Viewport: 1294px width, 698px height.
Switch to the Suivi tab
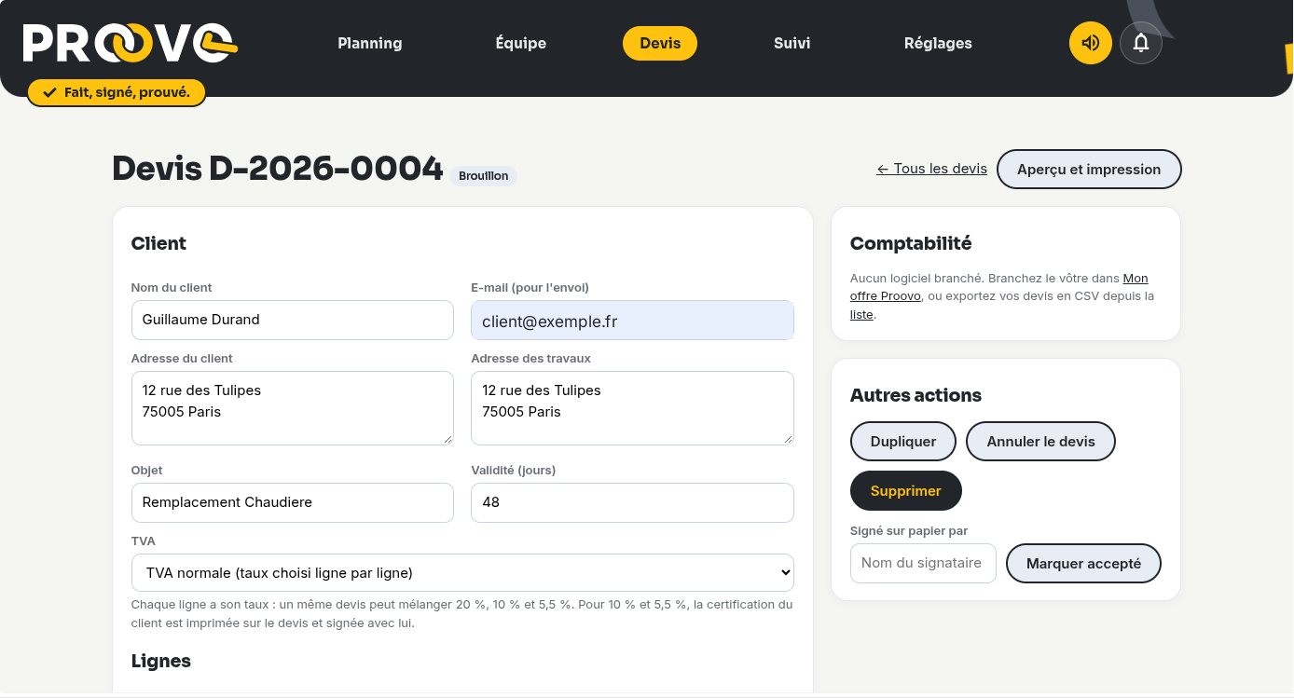pyautogui.click(x=792, y=43)
